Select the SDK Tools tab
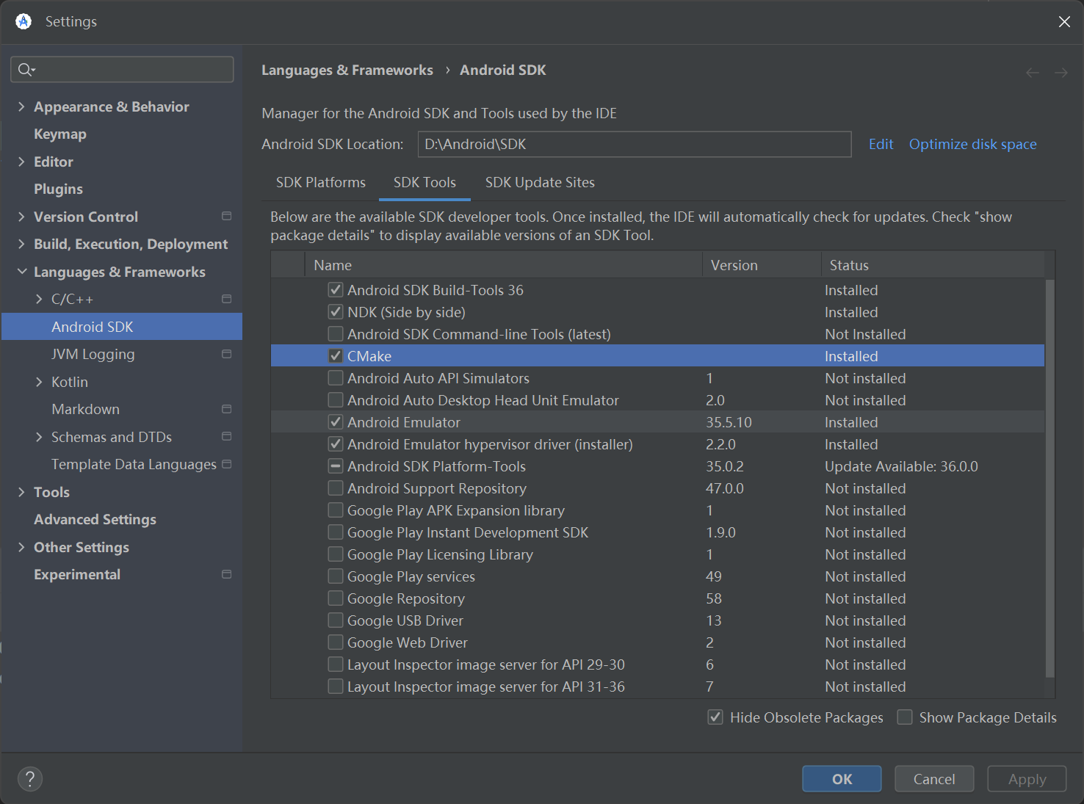The height and width of the screenshot is (804, 1084). 424,183
